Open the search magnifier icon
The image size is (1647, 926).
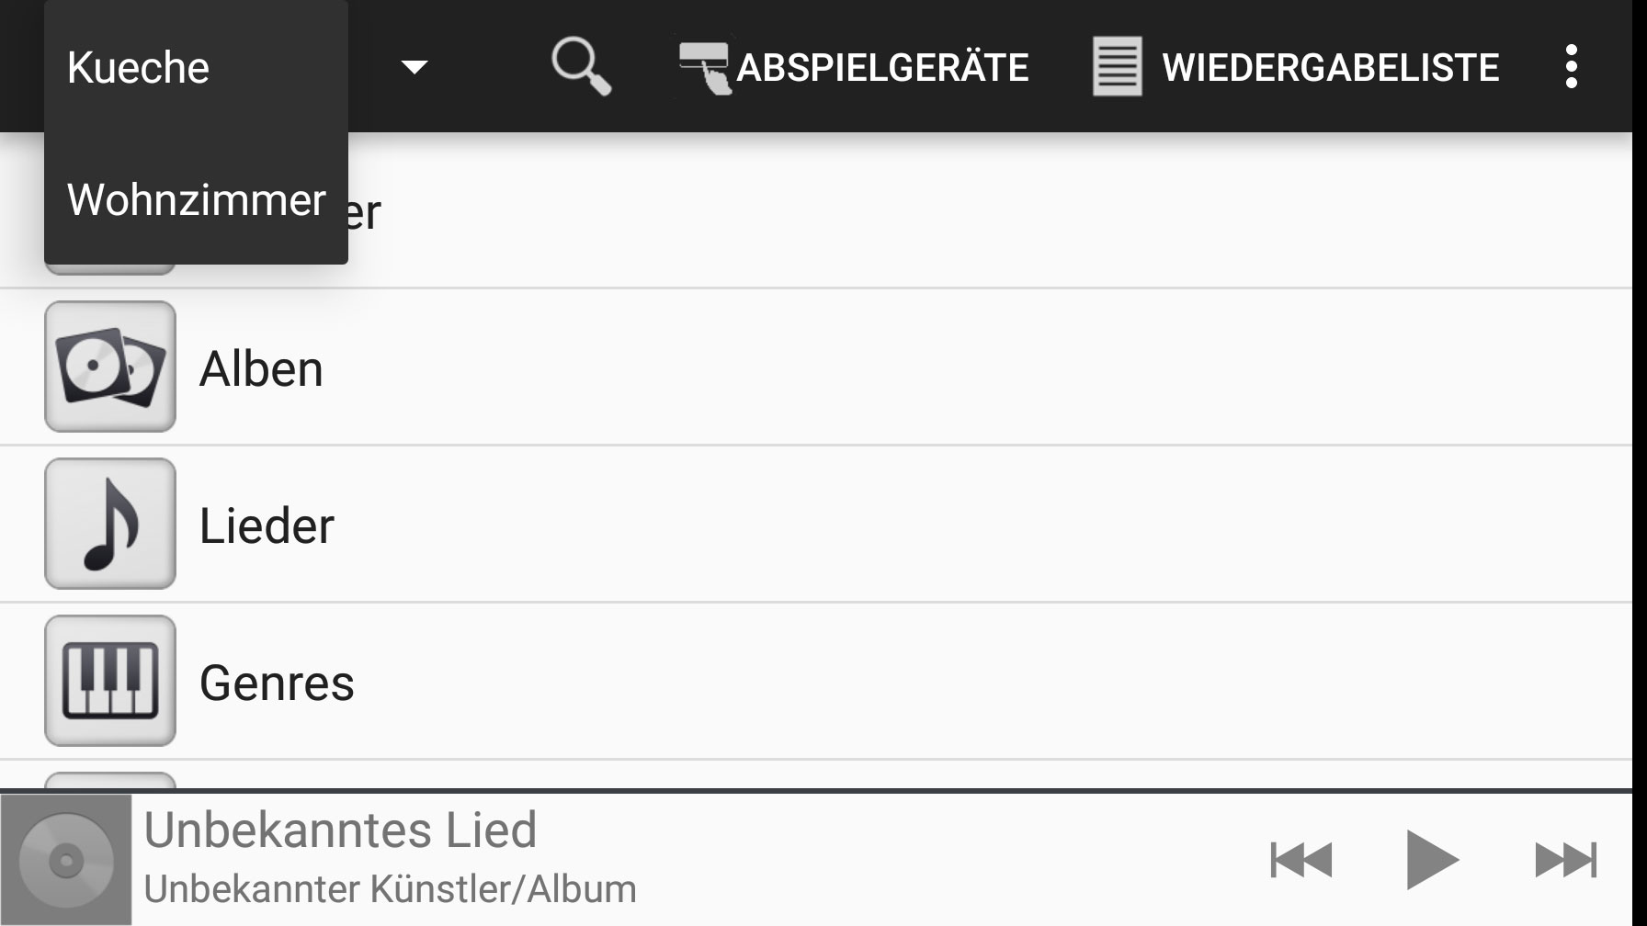(x=581, y=66)
